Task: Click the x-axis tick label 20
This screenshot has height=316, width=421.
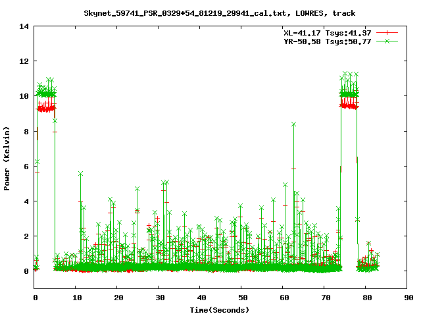Action: 118,298
